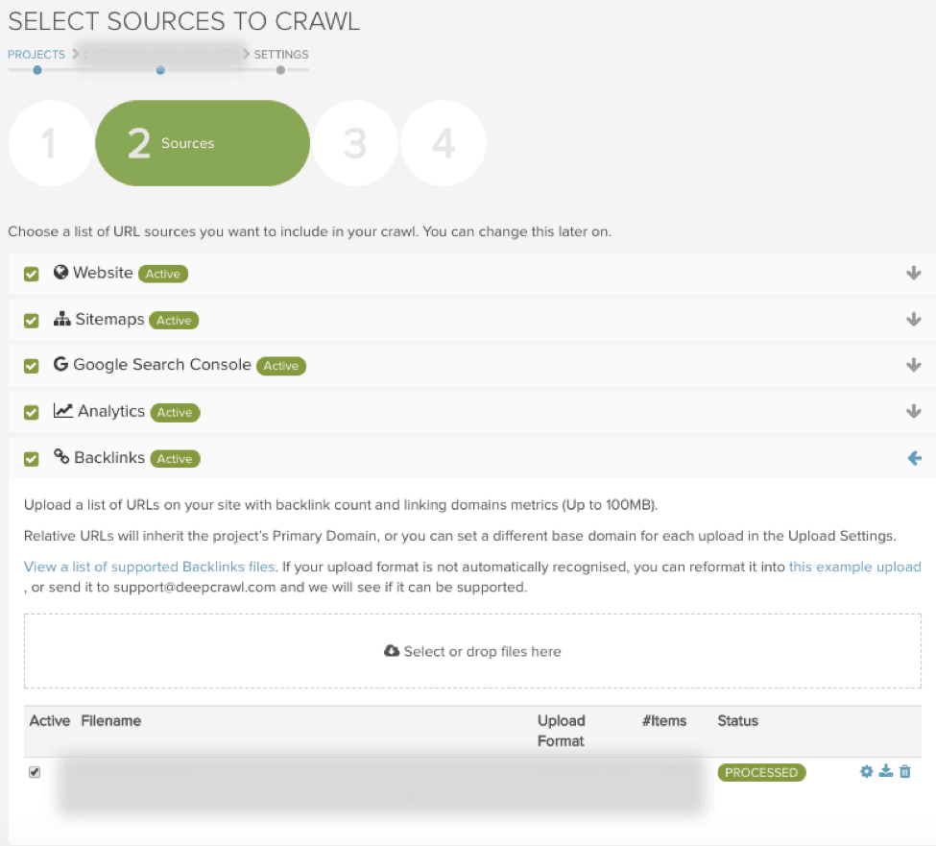Disable the Backlinks source checkbox
The image size is (936, 846).
coord(31,459)
